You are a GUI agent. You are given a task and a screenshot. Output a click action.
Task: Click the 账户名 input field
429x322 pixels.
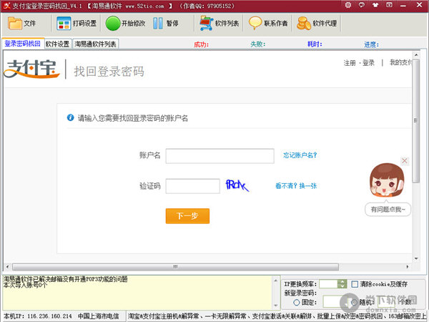pos(220,156)
